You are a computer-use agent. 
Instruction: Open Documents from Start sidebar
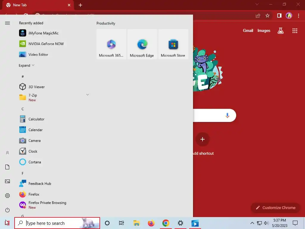(x=7, y=167)
